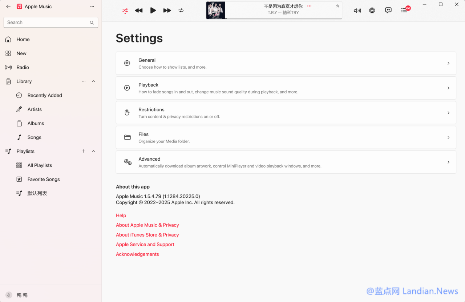Image resolution: width=465 pixels, height=302 pixels.
Task: Click version text Apple Music 1.5.4.79
Action: 158,196
